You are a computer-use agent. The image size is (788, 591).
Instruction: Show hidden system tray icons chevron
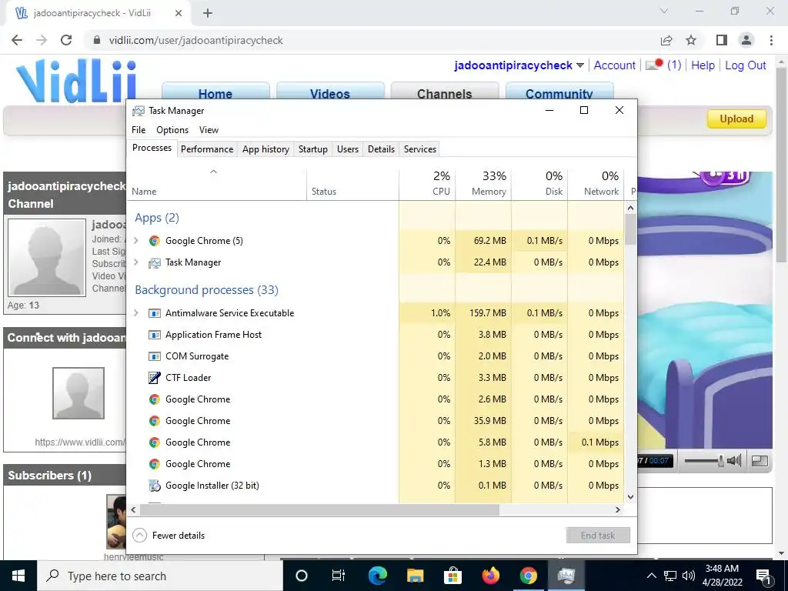tap(651, 576)
